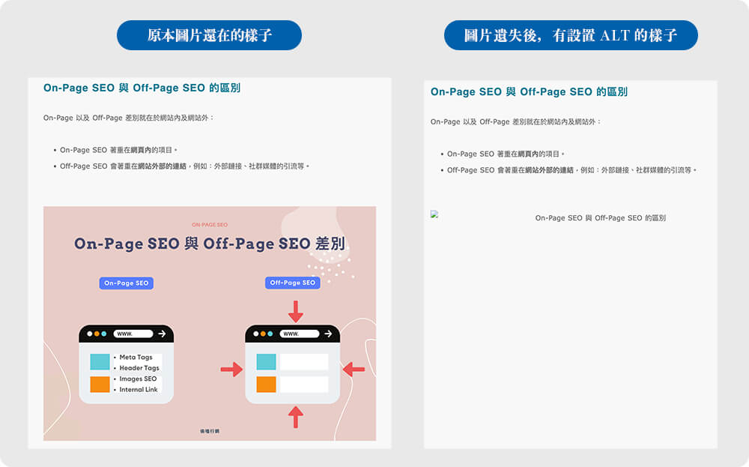The width and height of the screenshot is (749, 467).
Task: Click the teal square in On-Page browser
Action: [x=100, y=362]
